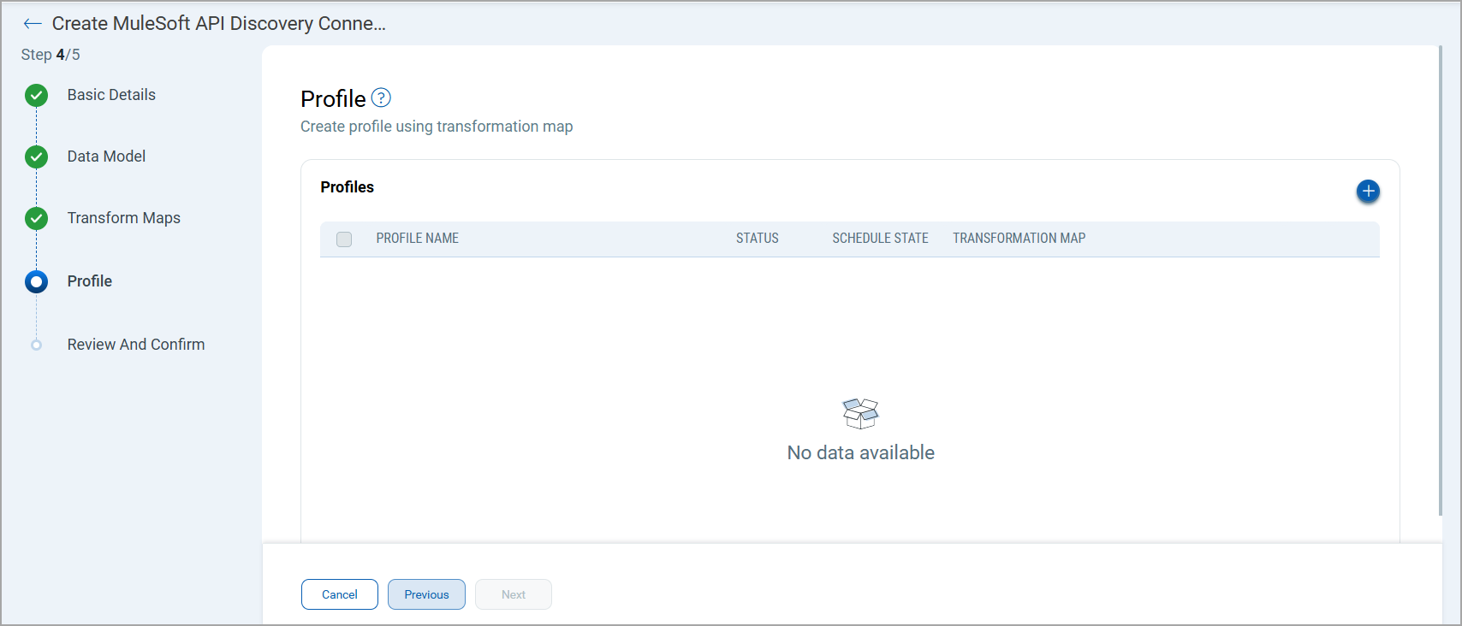
Task: Go to the Transform Maps step
Action: pos(124,218)
